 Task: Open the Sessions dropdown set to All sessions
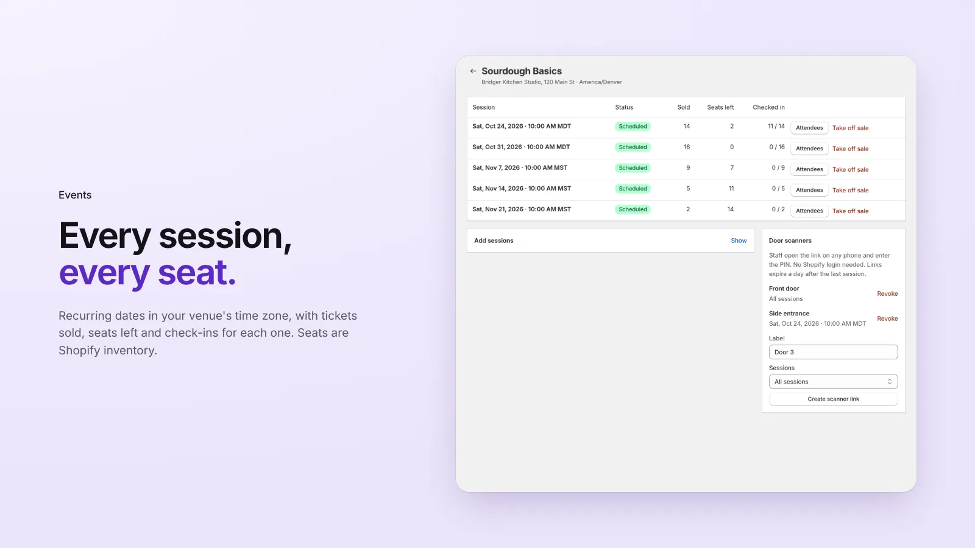[x=833, y=382]
